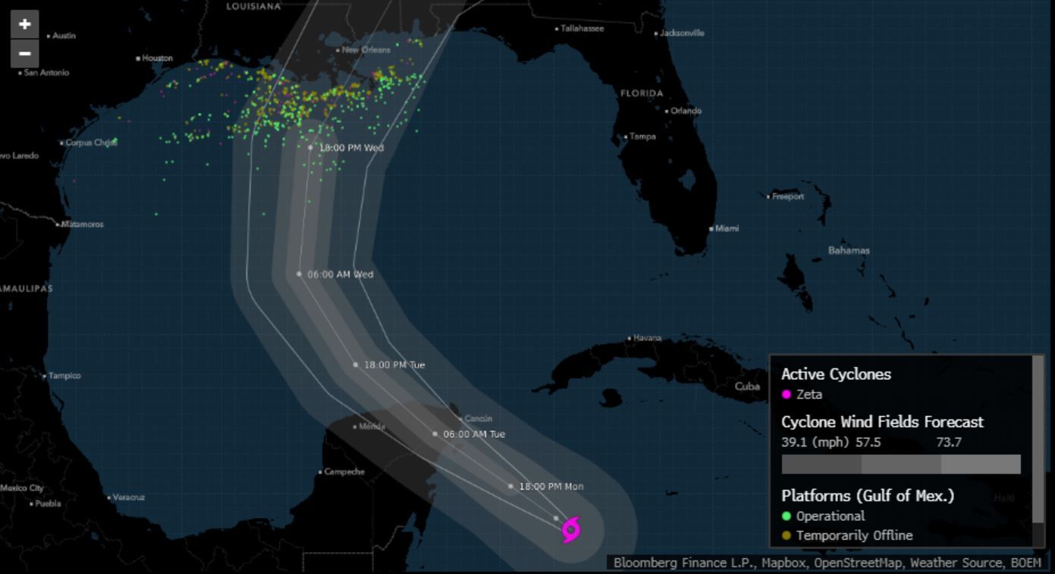Click the 39.1 mph wind field swatch
Screen dimensions: 1055x574
(821, 464)
